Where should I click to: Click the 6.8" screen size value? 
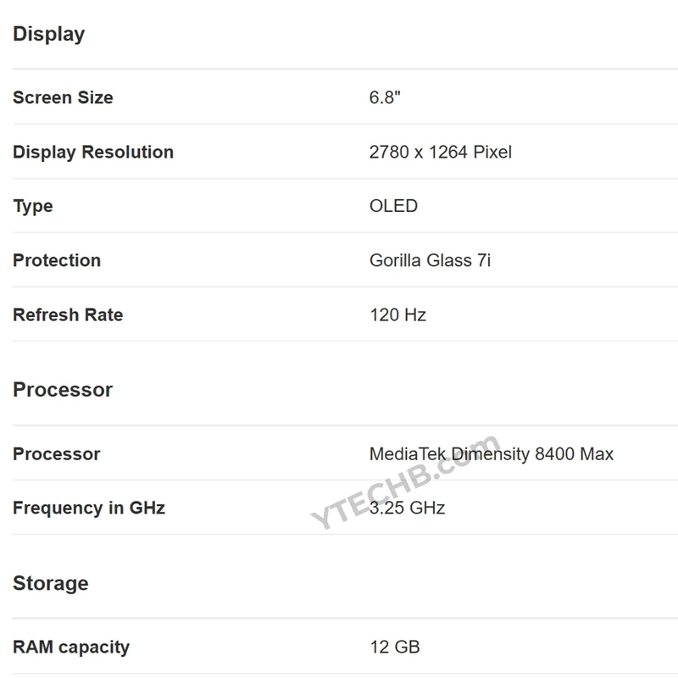[x=385, y=97]
